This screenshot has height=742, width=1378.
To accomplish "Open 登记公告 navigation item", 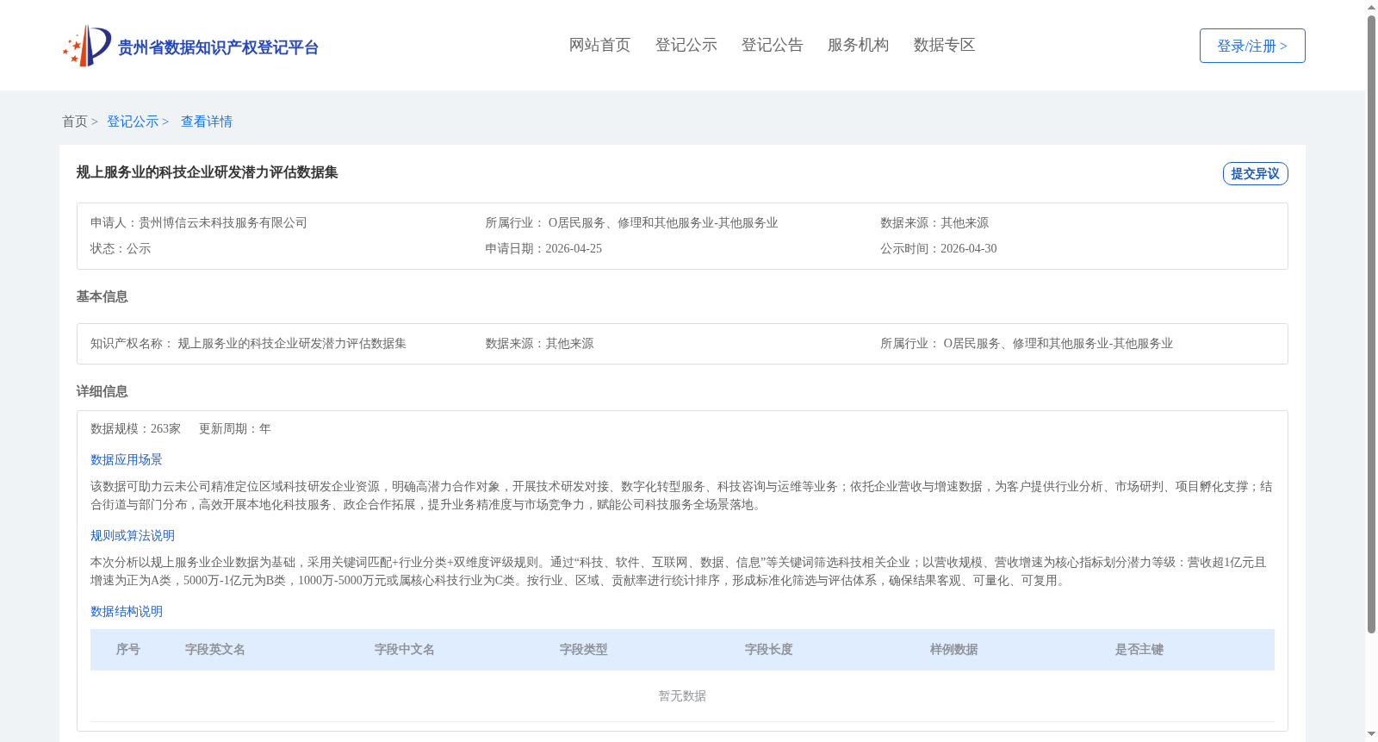I will coord(772,45).
